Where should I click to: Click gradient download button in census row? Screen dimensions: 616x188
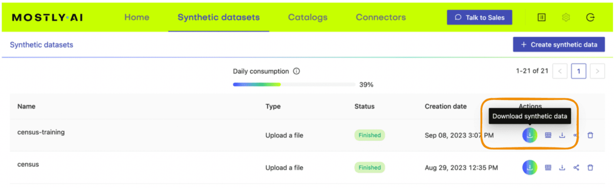[529, 168]
